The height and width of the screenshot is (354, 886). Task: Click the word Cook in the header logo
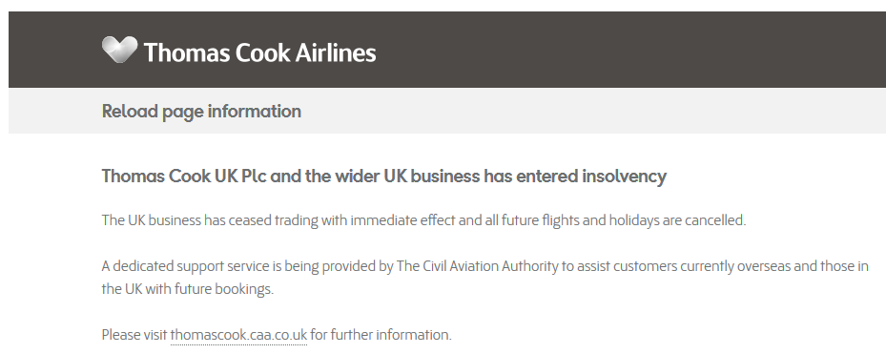pos(263,53)
